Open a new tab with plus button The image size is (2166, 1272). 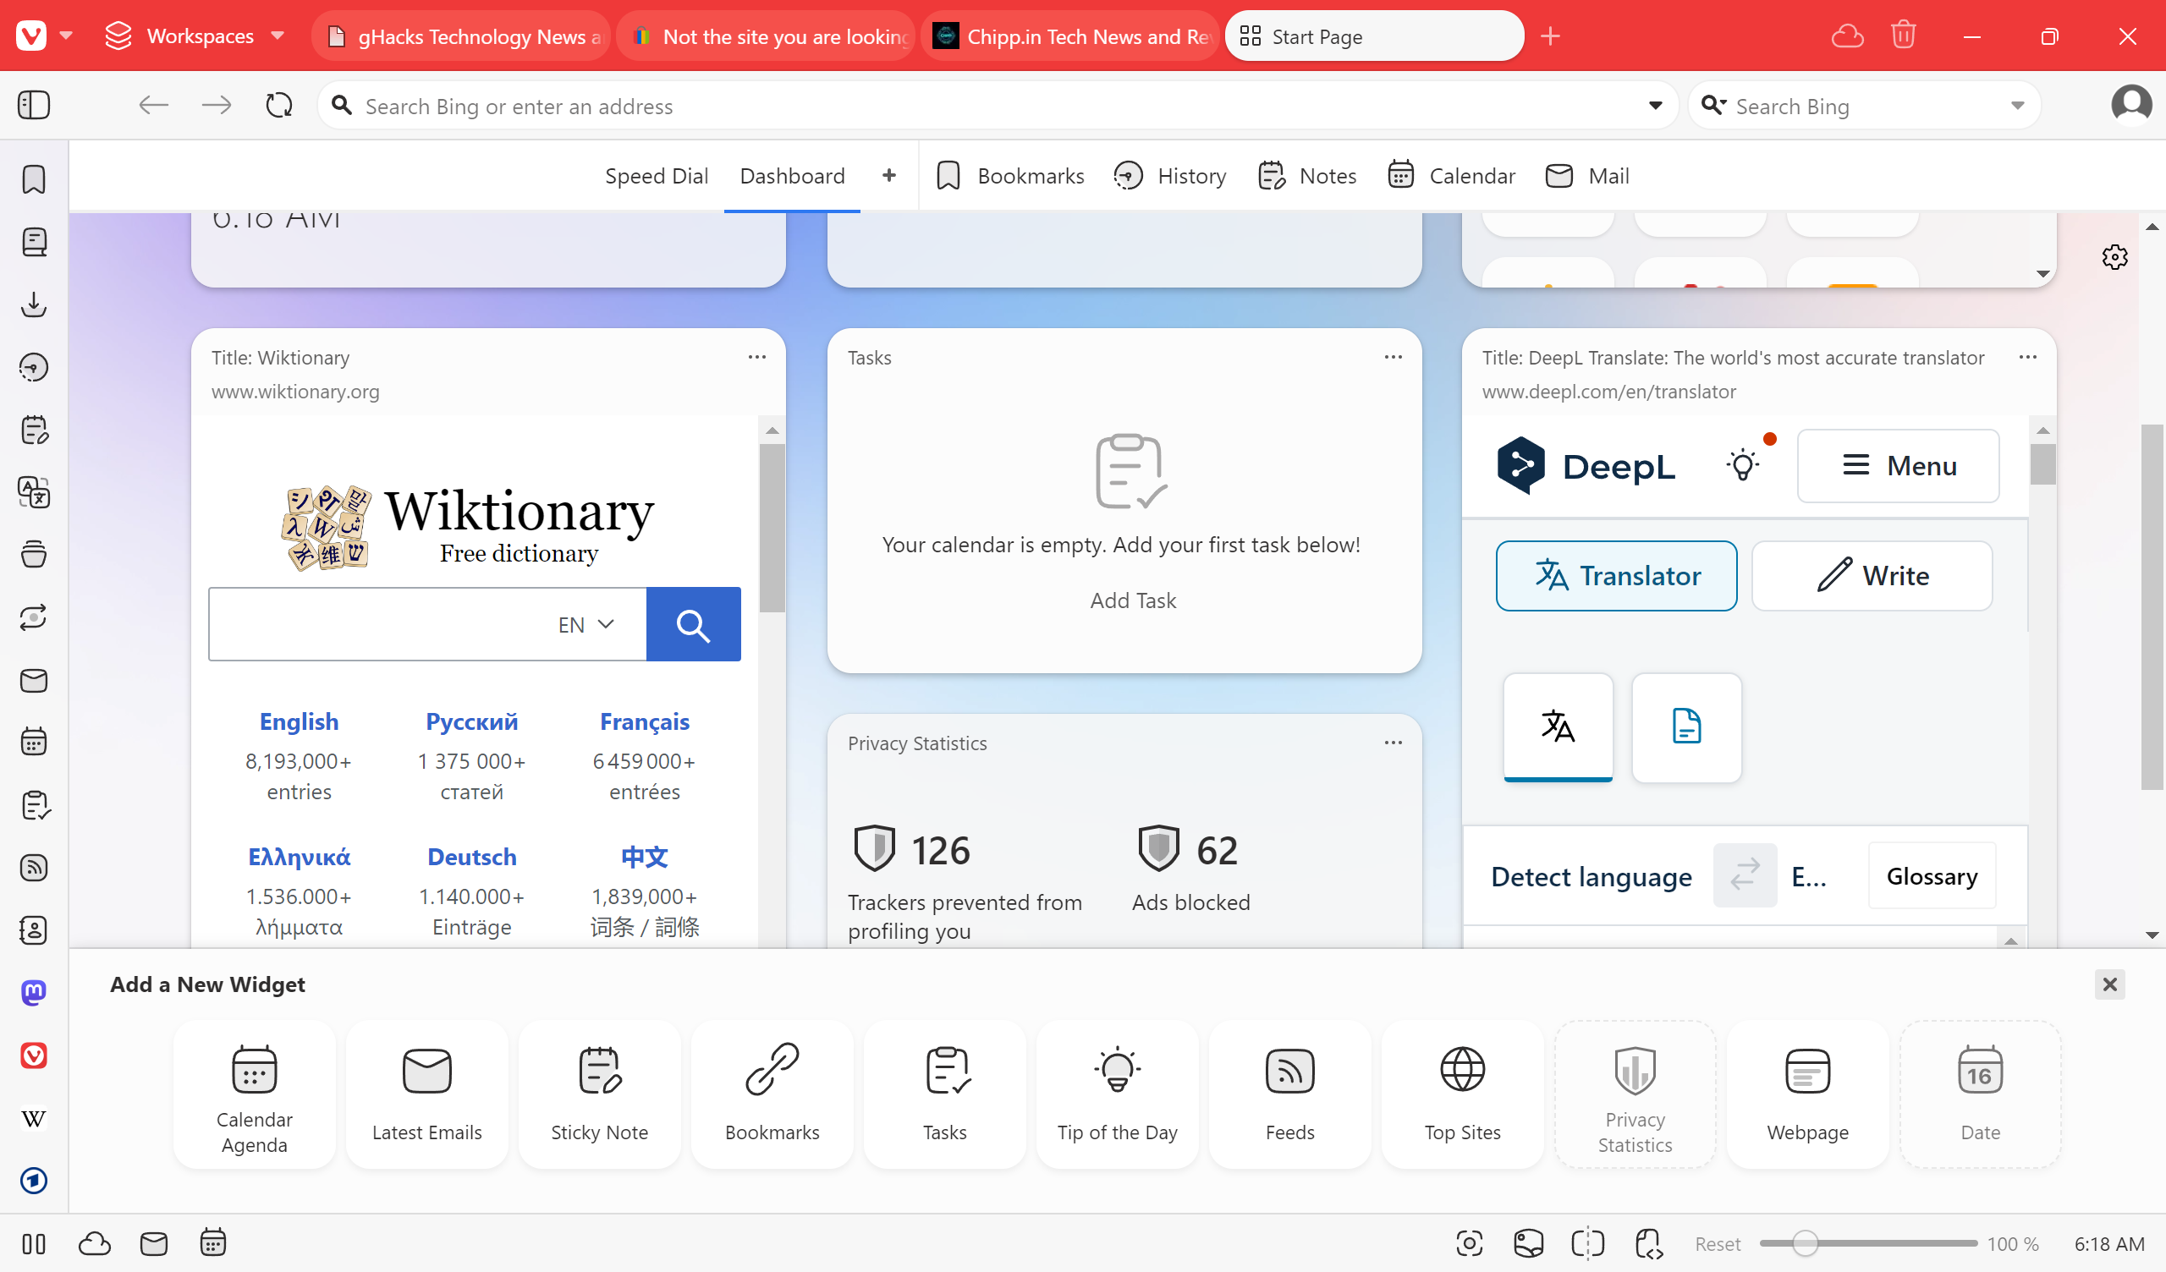pos(1550,36)
